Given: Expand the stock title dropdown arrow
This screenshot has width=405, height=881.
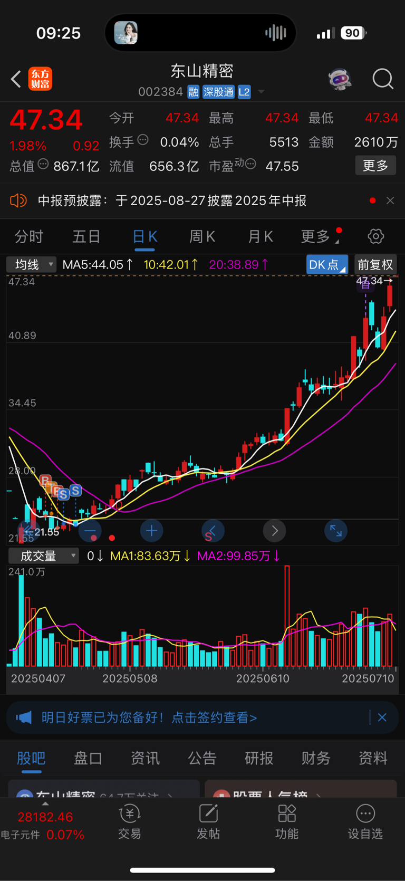Looking at the screenshot, I should (x=261, y=92).
